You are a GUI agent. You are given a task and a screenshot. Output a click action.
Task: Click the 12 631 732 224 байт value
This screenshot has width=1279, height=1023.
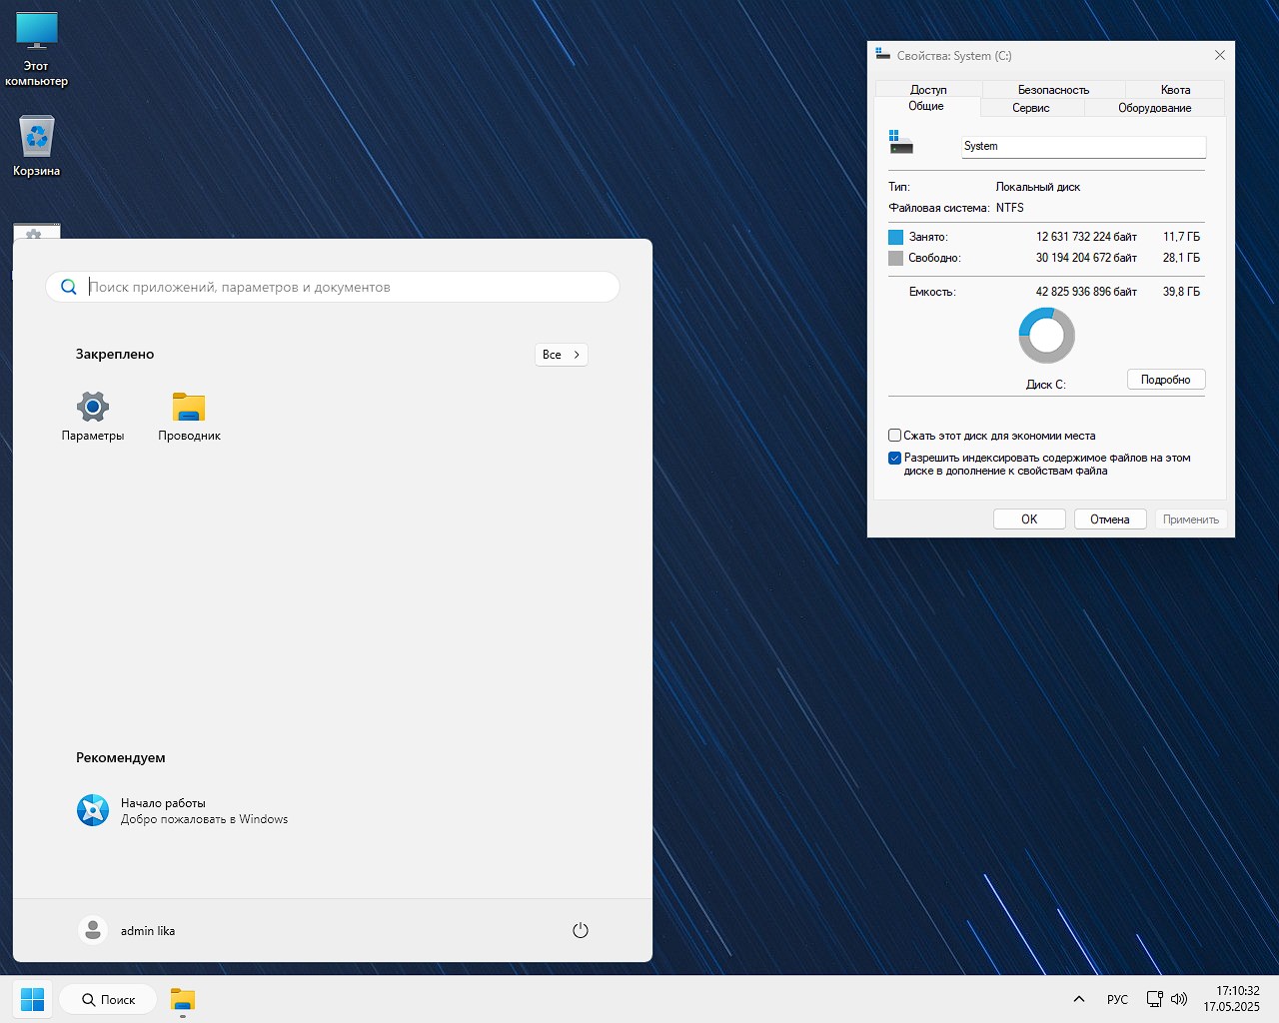[1086, 237]
